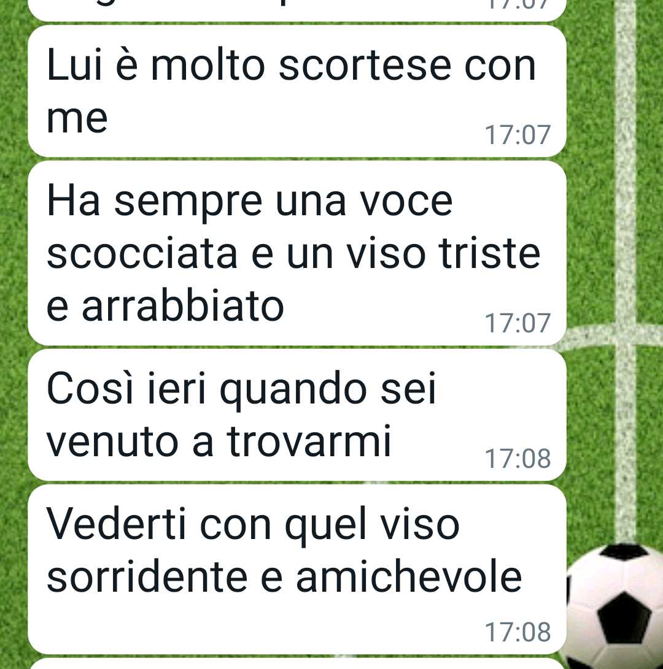Click the cut-off timestamp in the top bubble
Image resolution: width=663 pixels, height=669 pixels.
pos(518,4)
